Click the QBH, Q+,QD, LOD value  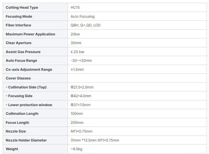86,25
